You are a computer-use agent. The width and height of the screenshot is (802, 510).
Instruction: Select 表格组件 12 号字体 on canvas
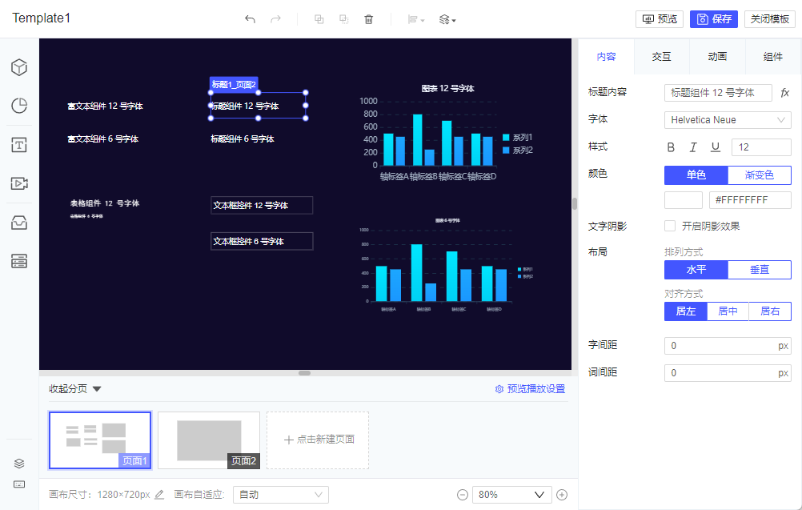105,203
